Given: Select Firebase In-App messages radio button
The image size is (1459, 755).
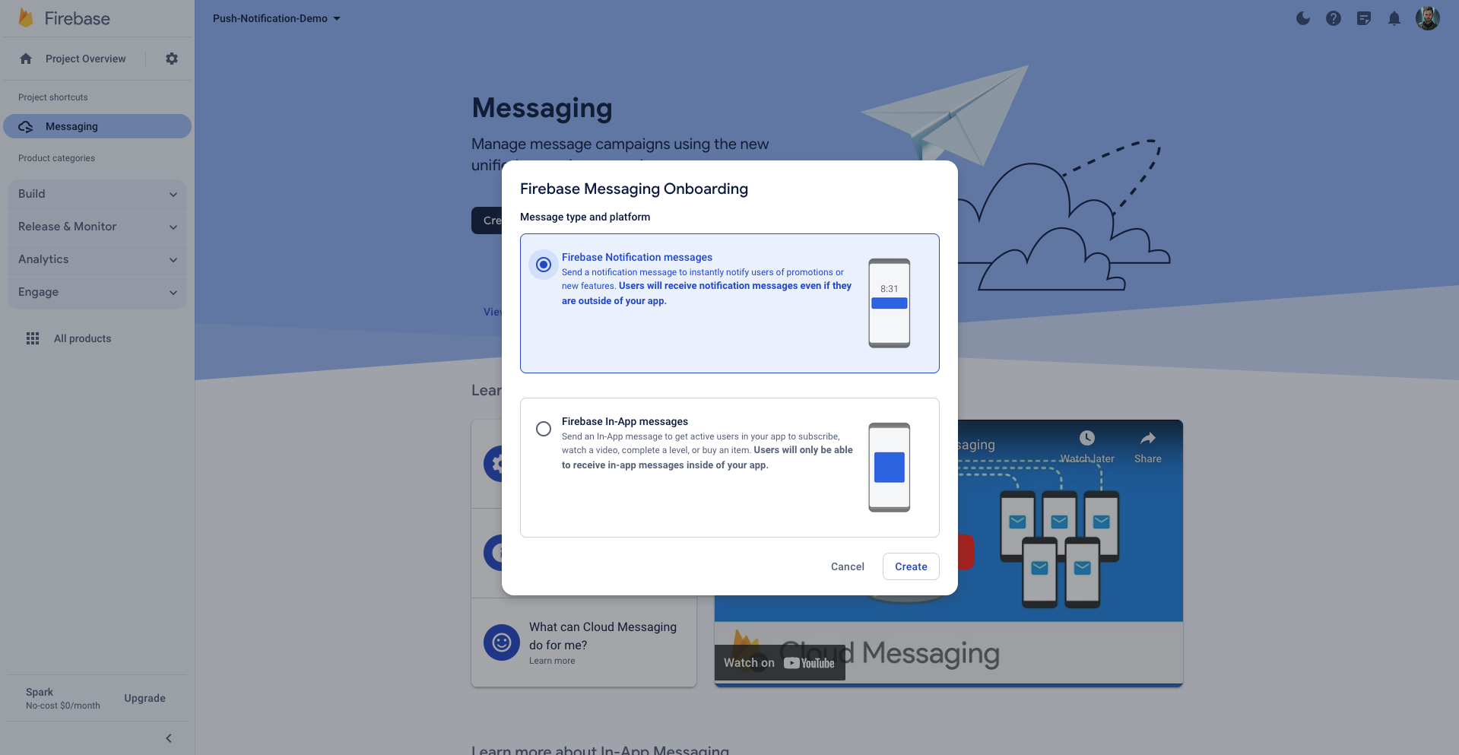Looking at the screenshot, I should coord(544,429).
